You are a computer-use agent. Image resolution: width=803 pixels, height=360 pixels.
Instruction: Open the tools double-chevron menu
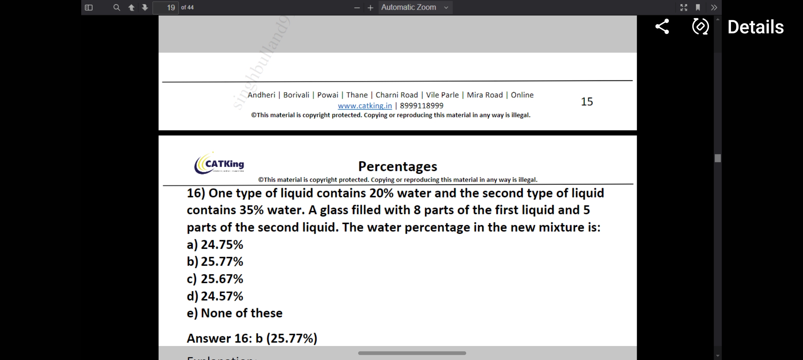(x=714, y=7)
